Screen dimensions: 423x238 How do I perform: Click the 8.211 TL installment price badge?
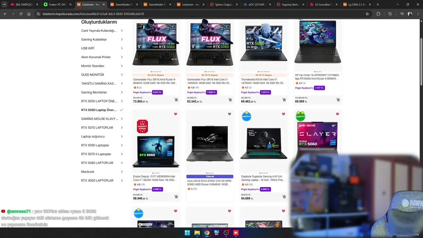[x=157, y=93]
